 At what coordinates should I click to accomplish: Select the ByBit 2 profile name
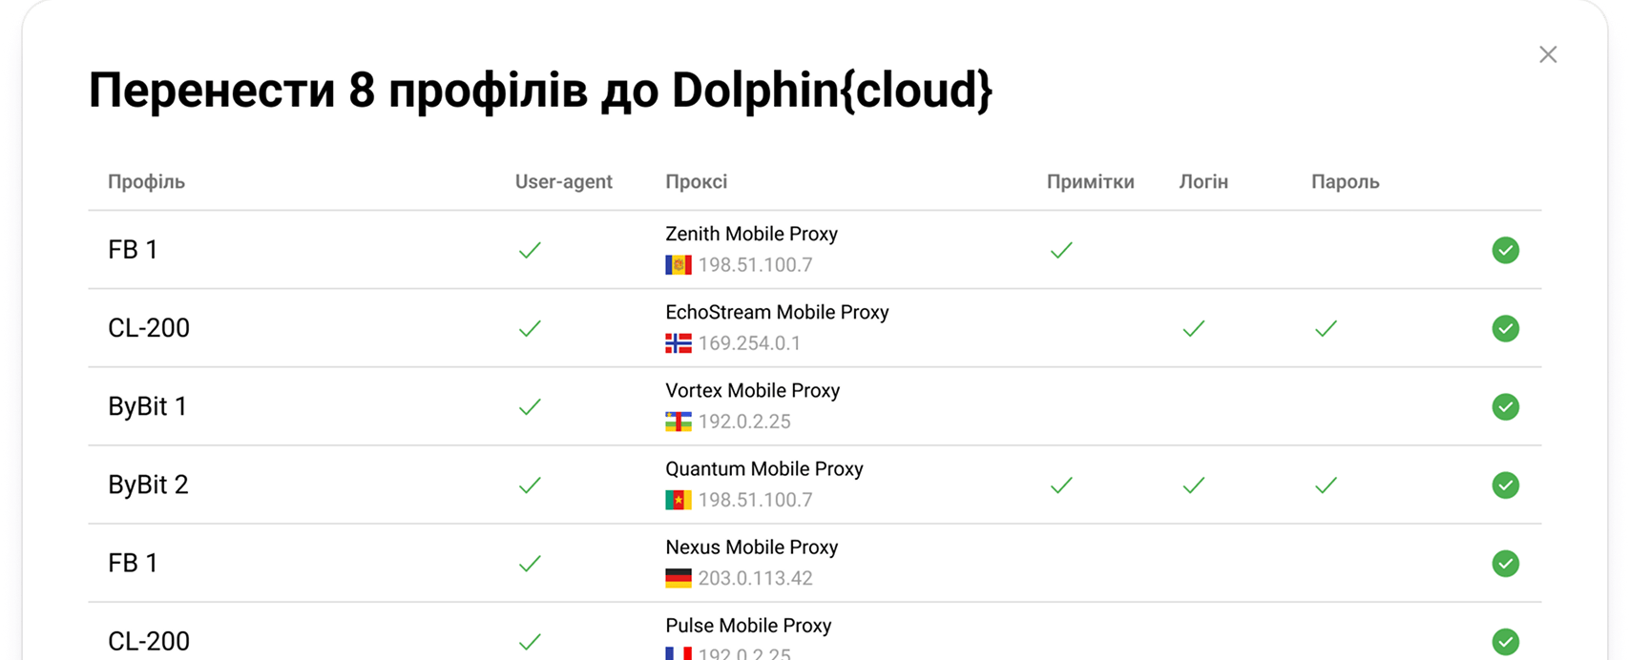click(x=148, y=485)
